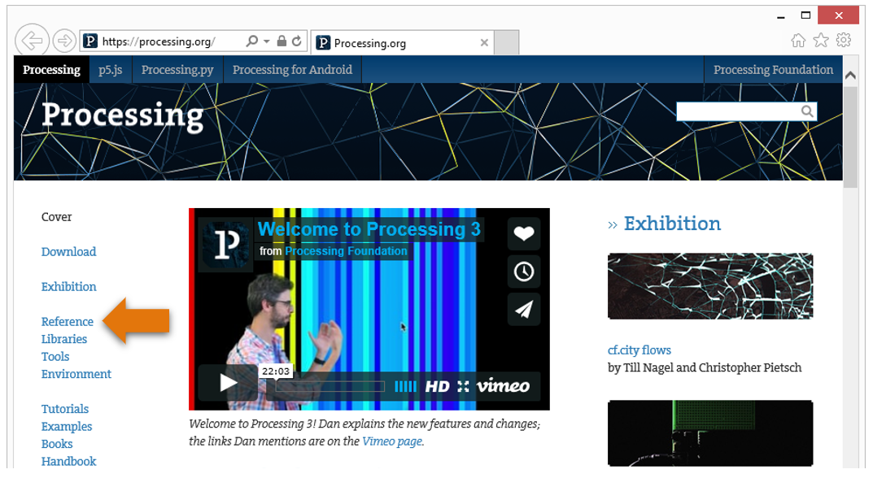
Task: Click the Processing banner logo text
Action: click(x=123, y=115)
